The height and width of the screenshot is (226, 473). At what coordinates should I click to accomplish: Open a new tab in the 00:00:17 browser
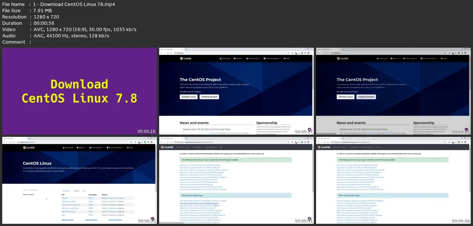pyautogui.click(x=186, y=50)
